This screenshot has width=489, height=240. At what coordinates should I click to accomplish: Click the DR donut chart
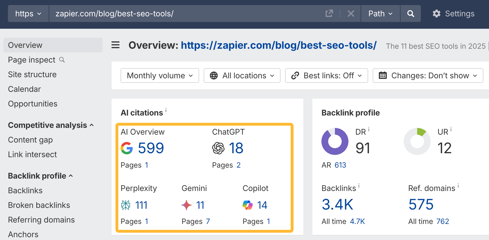click(335, 141)
